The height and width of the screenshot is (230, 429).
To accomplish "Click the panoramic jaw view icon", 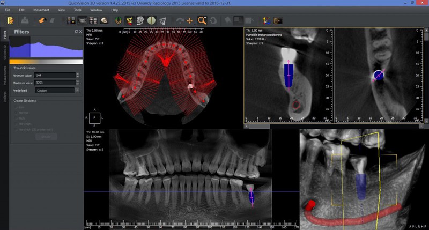I will click(x=83, y=21).
